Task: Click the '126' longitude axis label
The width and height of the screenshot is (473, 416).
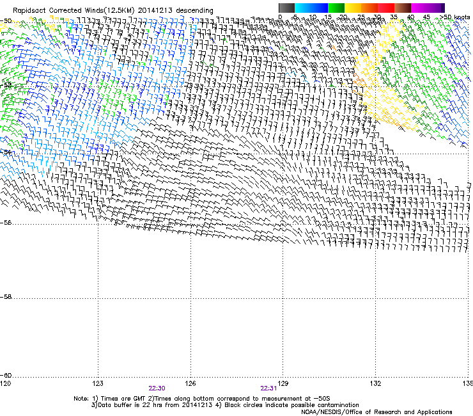Action: 190,383
